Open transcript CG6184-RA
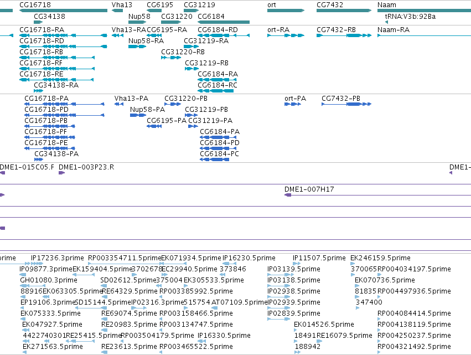The height and width of the screenshot is (355, 471). [x=218, y=74]
